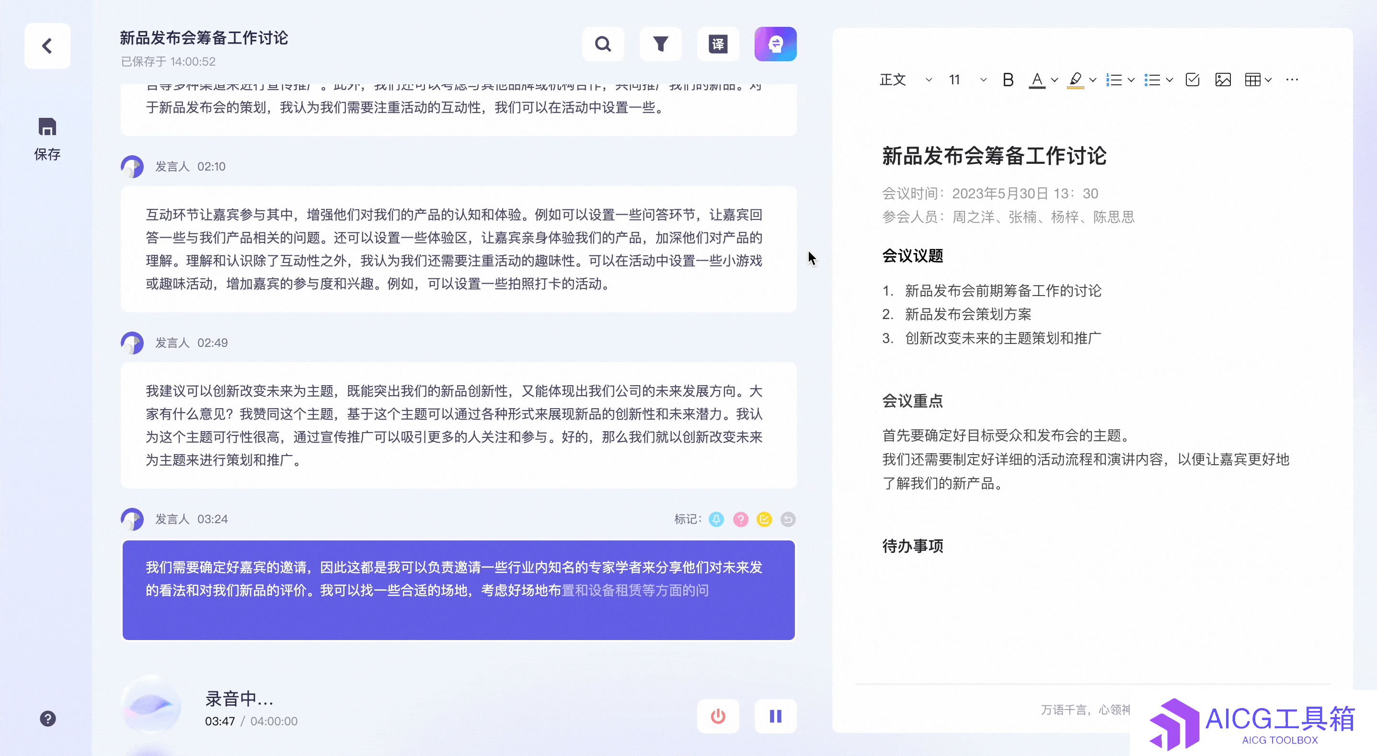
Task: Click the 已保存于 14:00:52 status text
Action: click(x=168, y=61)
